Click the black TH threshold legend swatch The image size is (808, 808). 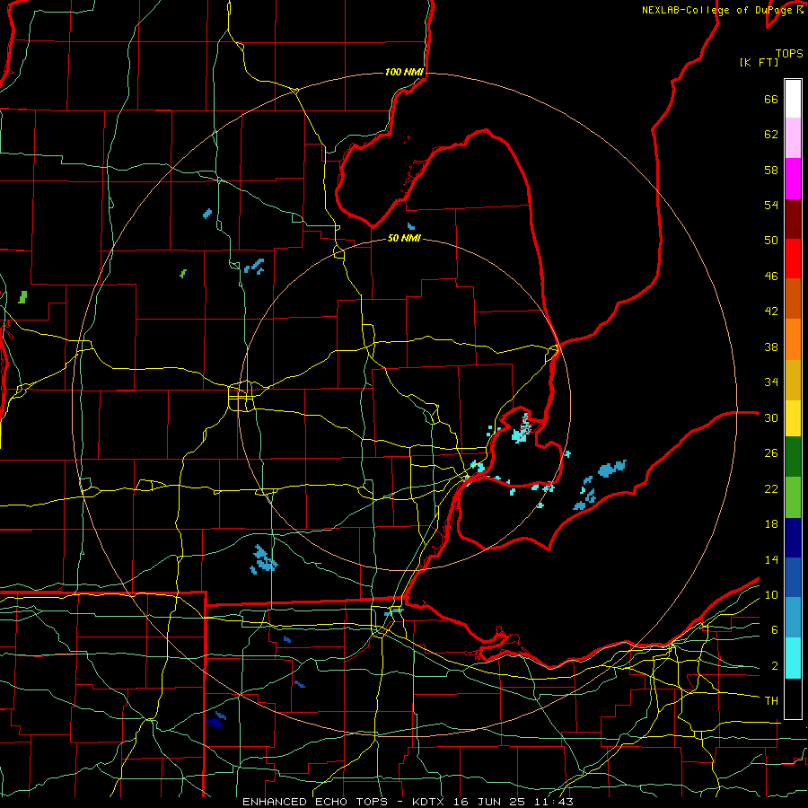[793, 698]
